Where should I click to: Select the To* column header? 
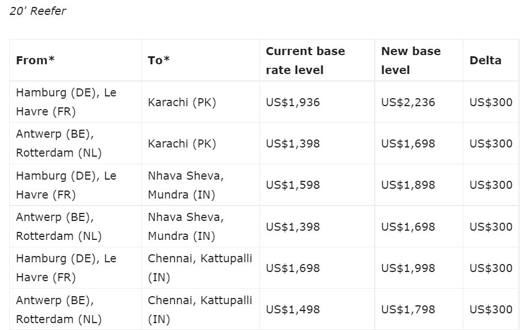click(x=159, y=60)
